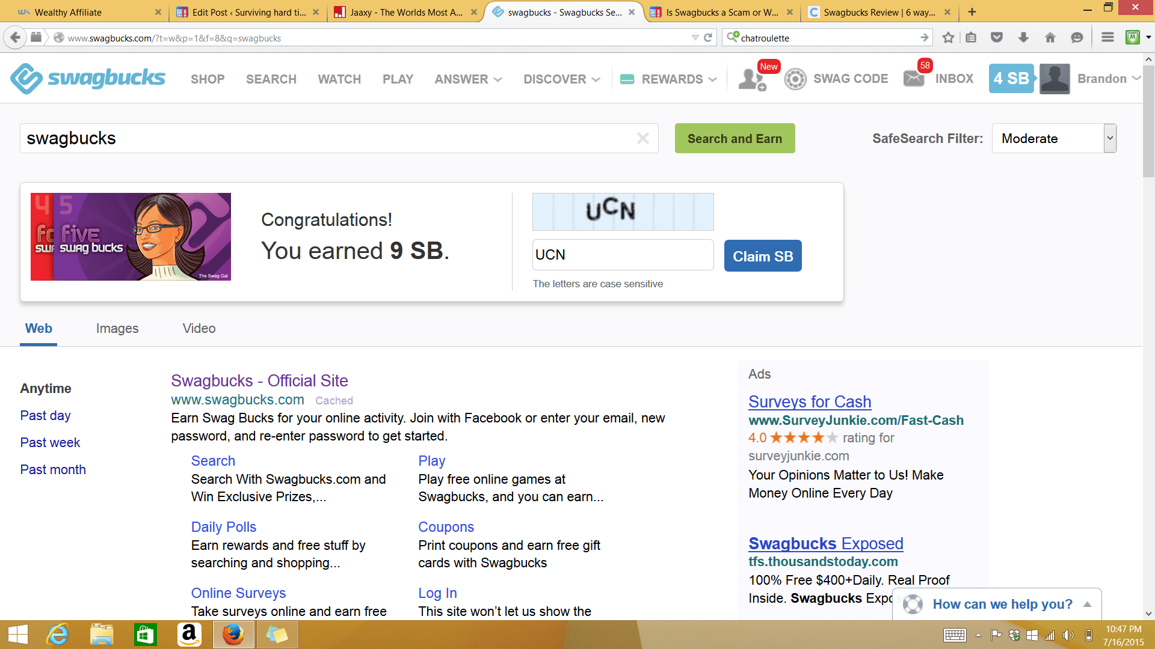Image resolution: width=1155 pixels, height=649 pixels.
Task: Open the Inbox envelope icon
Action: click(x=914, y=79)
